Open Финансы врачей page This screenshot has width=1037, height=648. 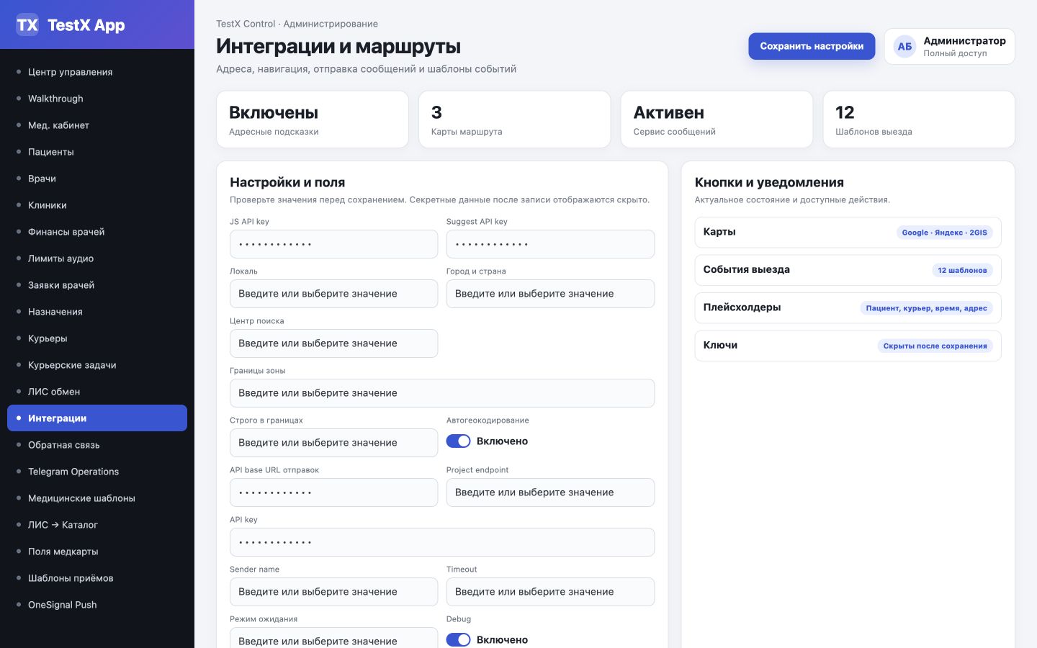[x=97, y=232]
